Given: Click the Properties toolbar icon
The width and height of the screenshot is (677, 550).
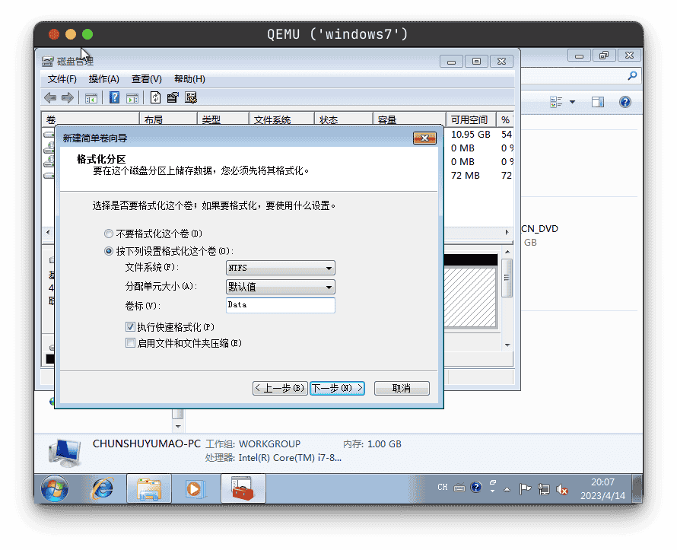Looking at the screenshot, I should click(173, 97).
